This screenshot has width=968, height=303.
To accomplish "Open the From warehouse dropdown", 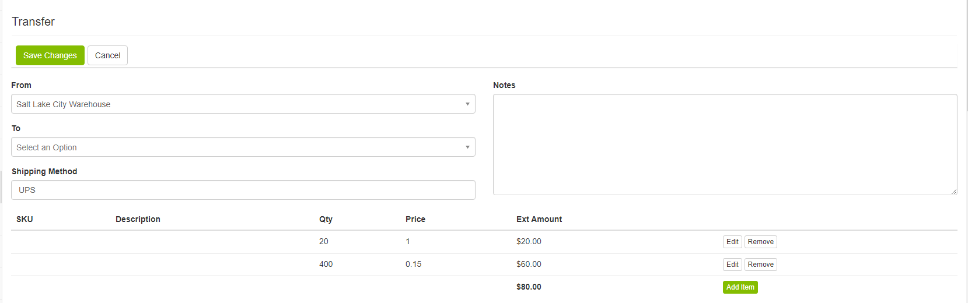I will [x=243, y=104].
